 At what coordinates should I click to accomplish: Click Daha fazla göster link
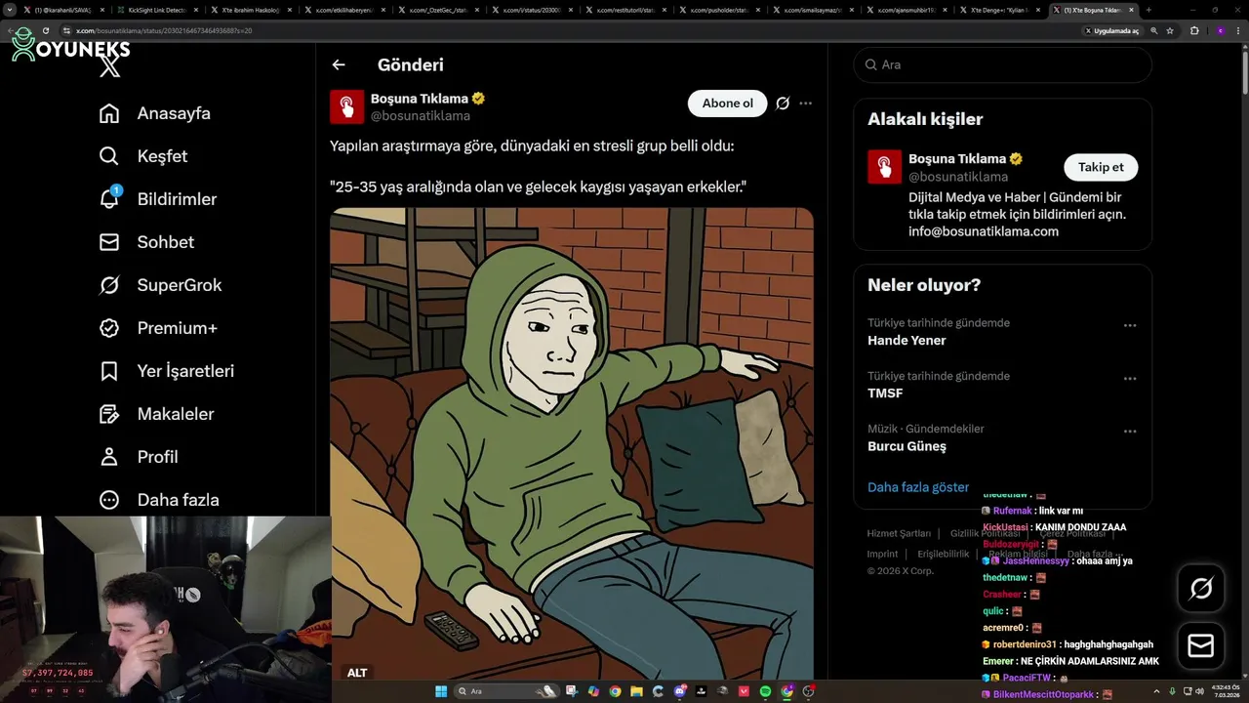918,487
